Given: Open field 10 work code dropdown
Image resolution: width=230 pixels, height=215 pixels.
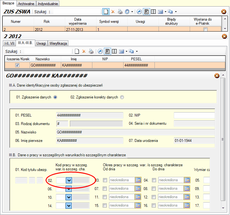Looking at the screenshot, I should tap(69, 197).
